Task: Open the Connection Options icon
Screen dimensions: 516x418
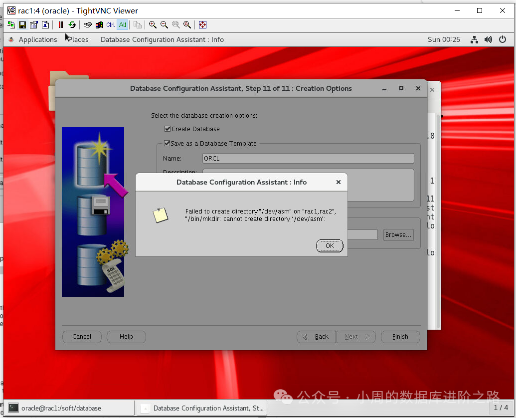Action: (34, 24)
